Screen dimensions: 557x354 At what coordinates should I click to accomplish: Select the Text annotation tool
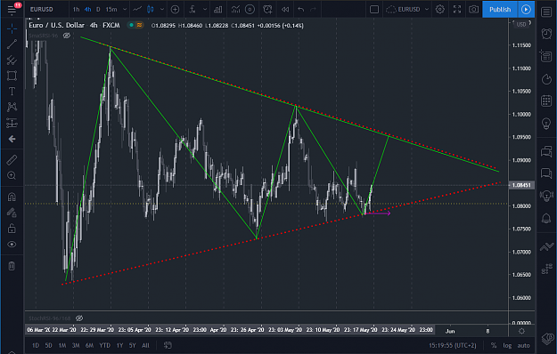(x=12, y=92)
